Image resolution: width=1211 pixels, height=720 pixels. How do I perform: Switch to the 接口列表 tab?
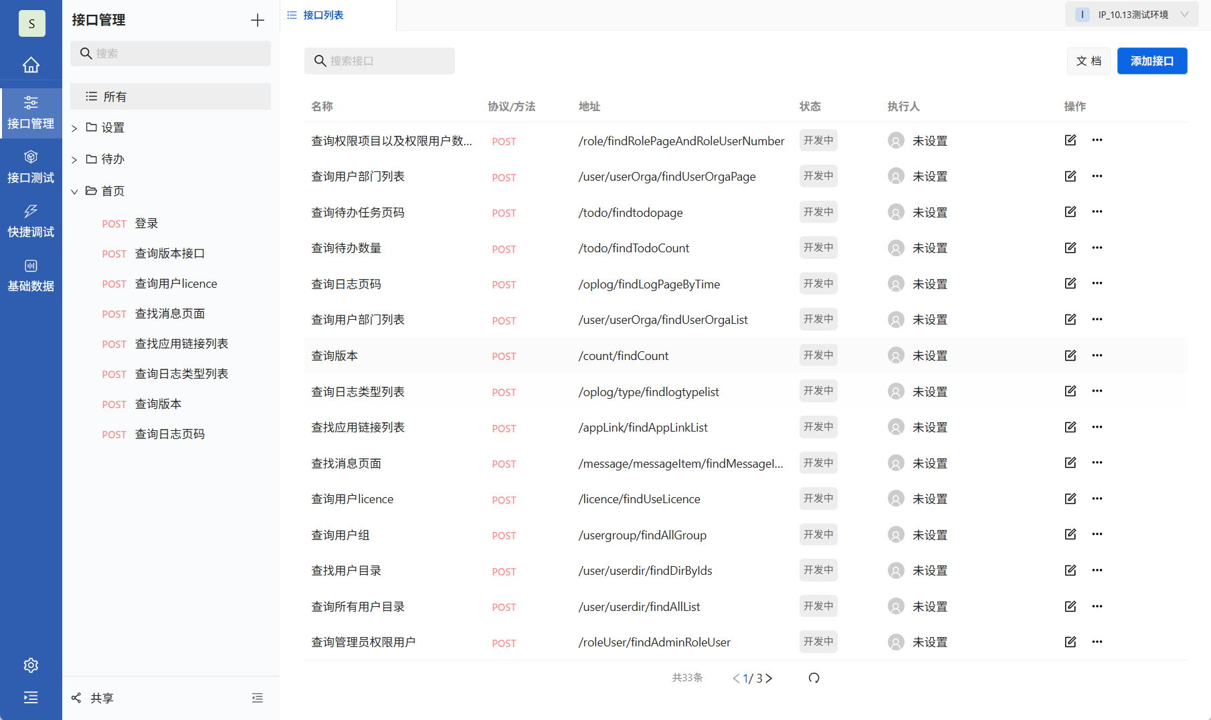(x=324, y=14)
